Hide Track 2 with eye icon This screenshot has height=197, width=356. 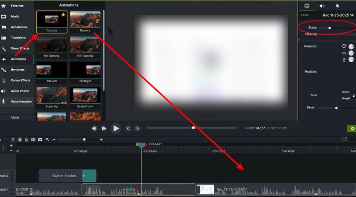(12, 172)
